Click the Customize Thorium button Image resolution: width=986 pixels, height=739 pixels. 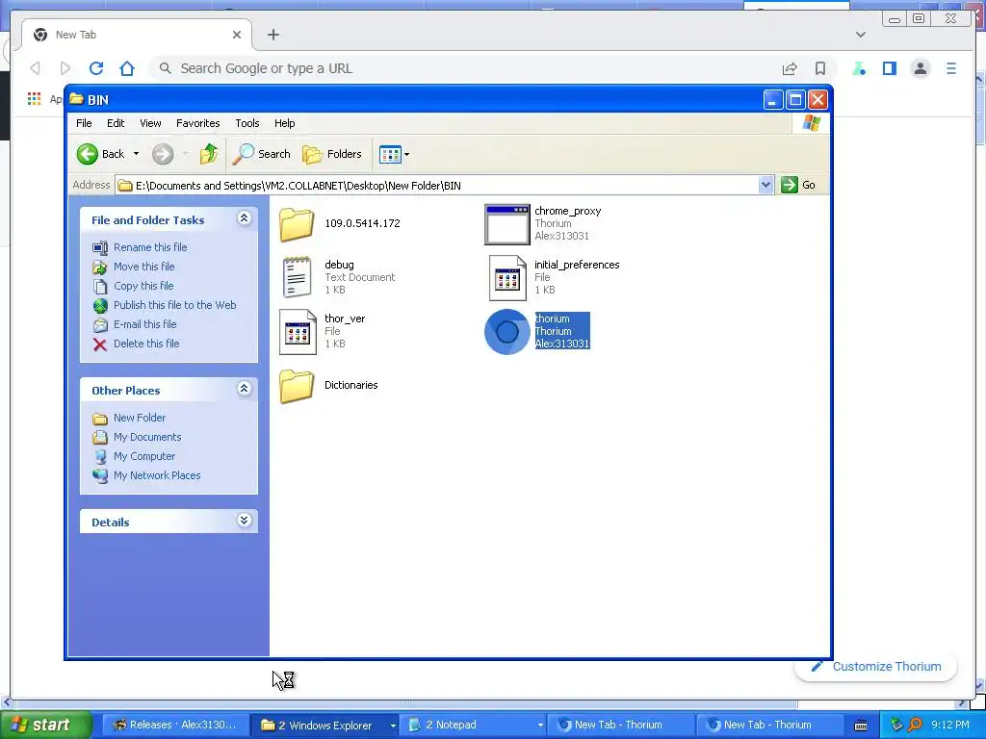[876, 667]
